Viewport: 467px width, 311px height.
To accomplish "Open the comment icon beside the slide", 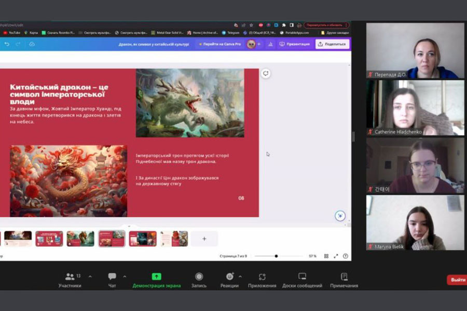I will 266,74.
